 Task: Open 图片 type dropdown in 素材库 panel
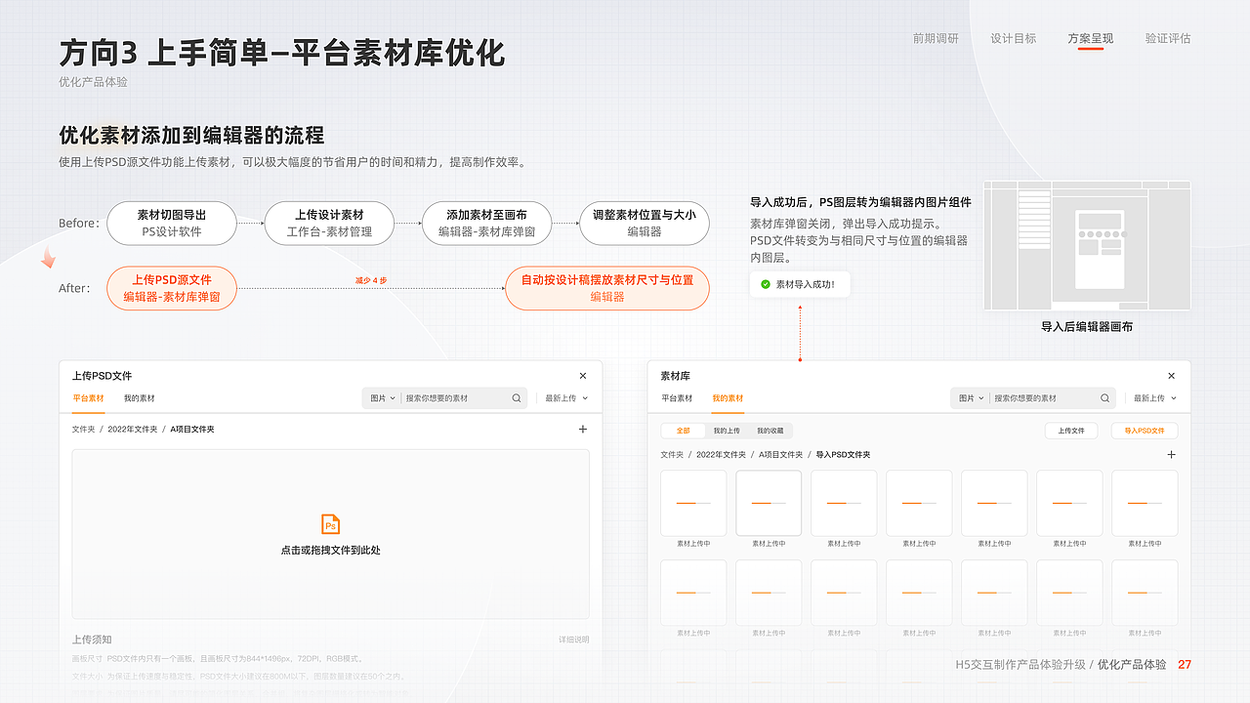point(972,398)
